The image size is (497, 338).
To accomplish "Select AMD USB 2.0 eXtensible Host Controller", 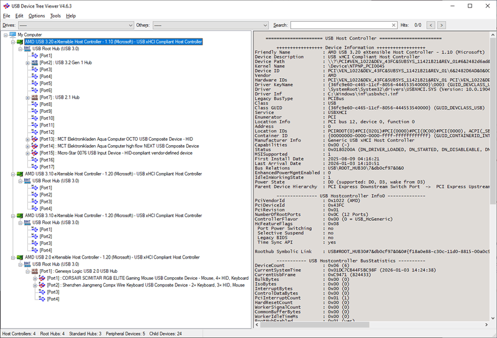I will (x=112, y=257).
